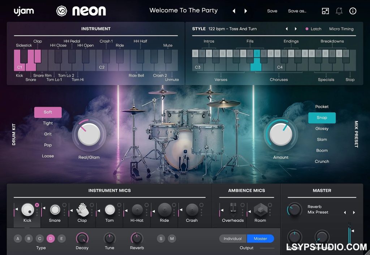Screen dimensions: 370x255
Task: Open style list 122 bpm - Toss And Turn
Action: 232,29
